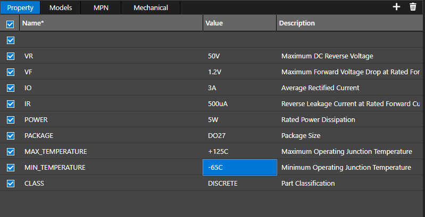Edit the -65C value field

(239, 167)
